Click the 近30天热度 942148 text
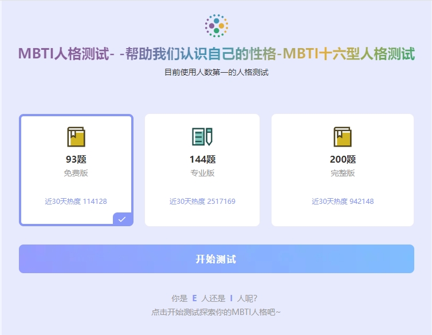432x335 pixels. 342,202
